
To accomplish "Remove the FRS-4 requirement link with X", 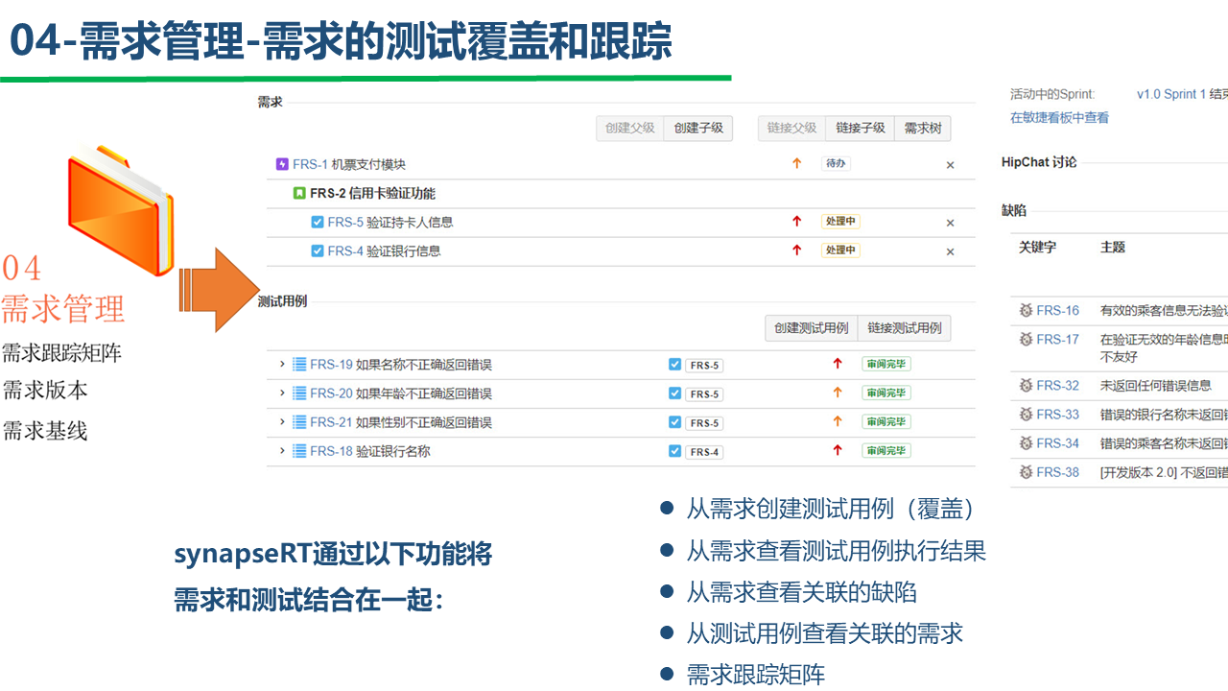I will 951,251.
